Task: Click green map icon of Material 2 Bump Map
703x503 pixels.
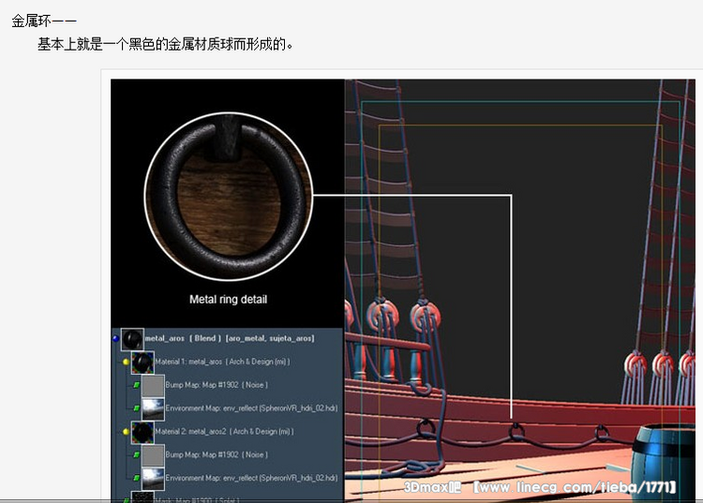Action: 136,454
